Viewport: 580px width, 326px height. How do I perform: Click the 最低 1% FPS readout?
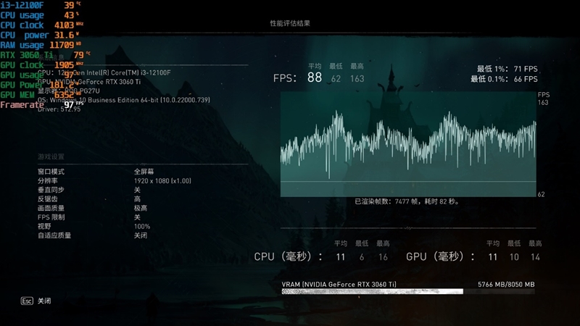coord(507,68)
